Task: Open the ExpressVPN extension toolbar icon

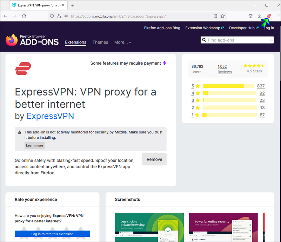Action: [x=269, y=16]
